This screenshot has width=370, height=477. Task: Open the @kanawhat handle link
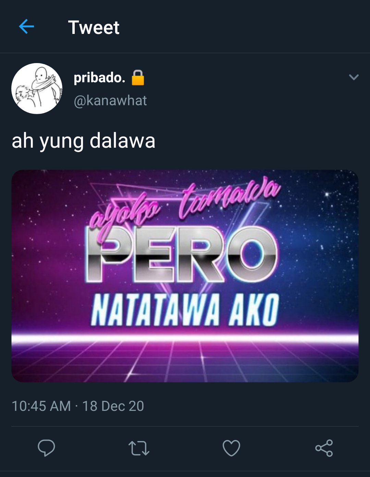[110, 100]
